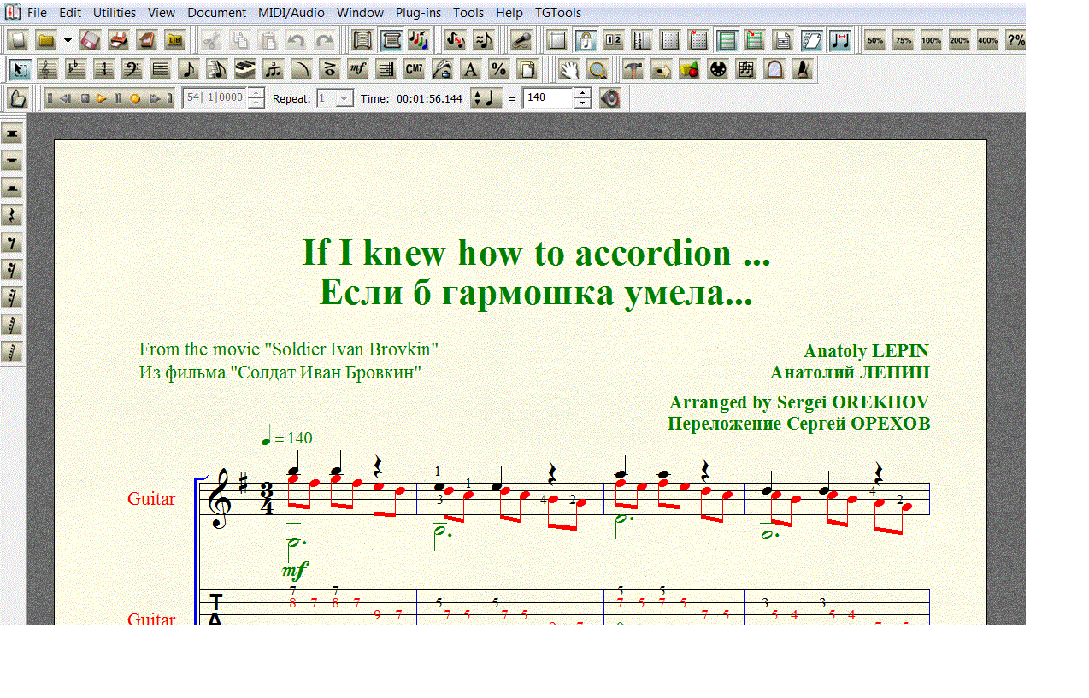Select the Clef tool bass clef icon

(132, 69)
